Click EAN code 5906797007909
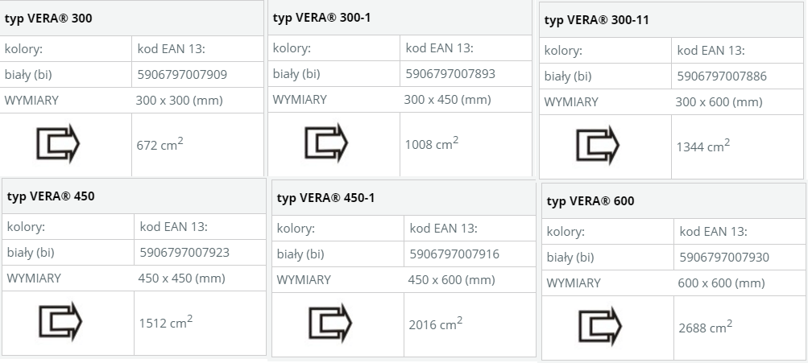808x363 pixels. click(x=182, y=75)
